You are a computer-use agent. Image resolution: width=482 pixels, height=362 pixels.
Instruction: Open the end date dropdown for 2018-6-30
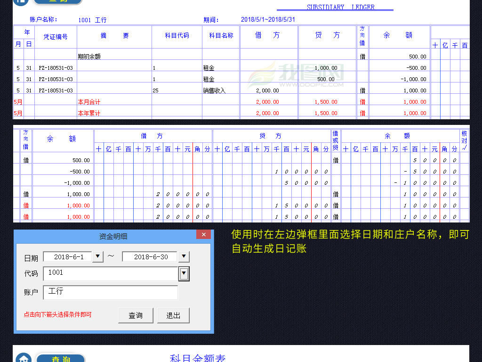pyautogui.click(x=184, y=256)
